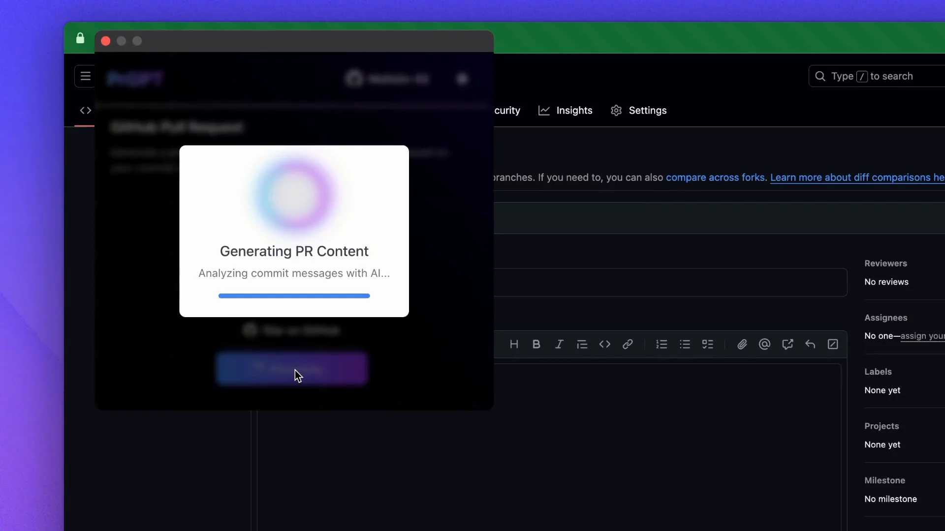Insert a numbered list

[x=661, y=344]
